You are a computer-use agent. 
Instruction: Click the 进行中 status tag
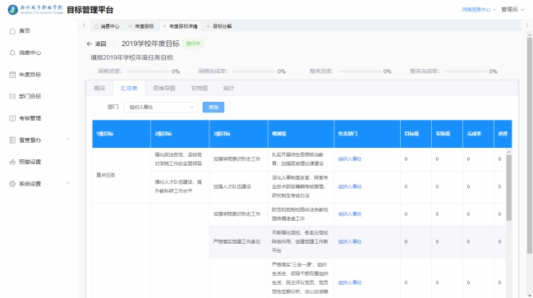pos(193,44)
